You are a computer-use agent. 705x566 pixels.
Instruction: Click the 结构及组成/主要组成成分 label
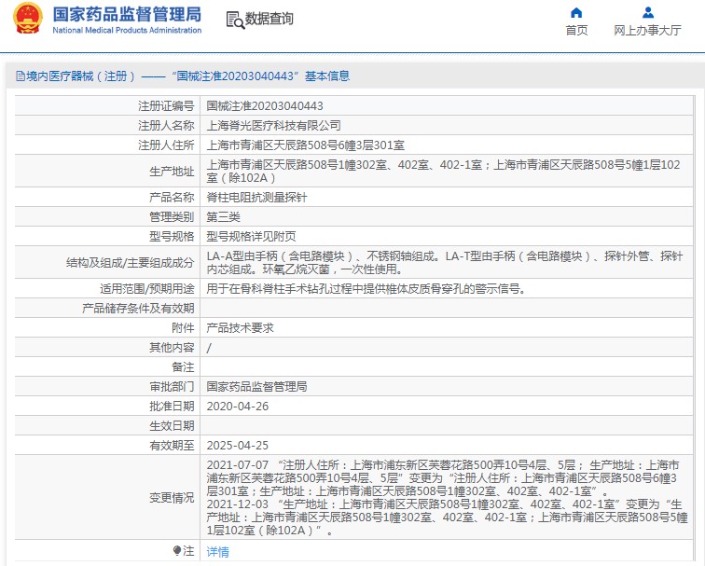click(x=131, y=263)
